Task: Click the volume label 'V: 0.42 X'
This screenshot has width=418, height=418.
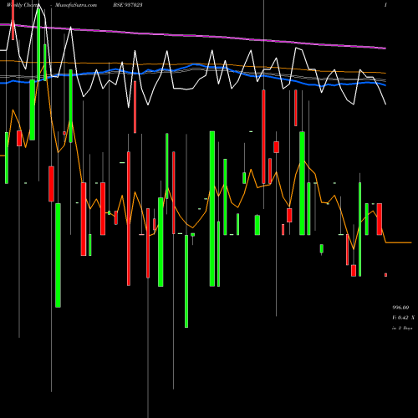Action: point(403,318)
